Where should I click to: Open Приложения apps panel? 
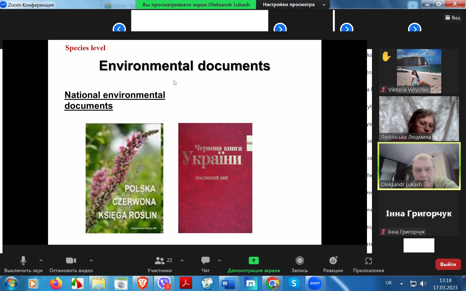click(368, 264)
